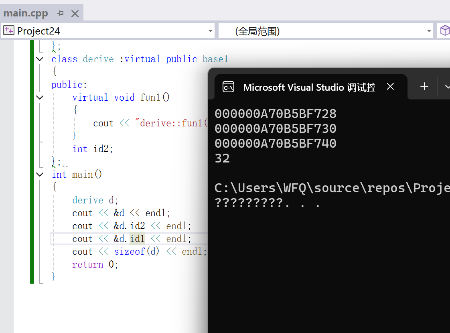Click the C:\Users\WFQ\source path line
The image size is (450, 333).
click(332, 188)
